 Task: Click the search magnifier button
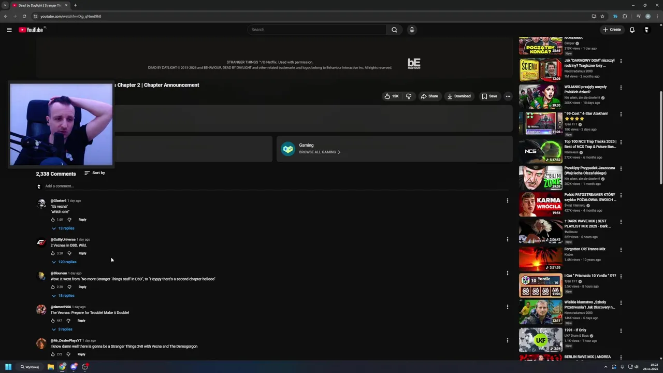point(394,30)
